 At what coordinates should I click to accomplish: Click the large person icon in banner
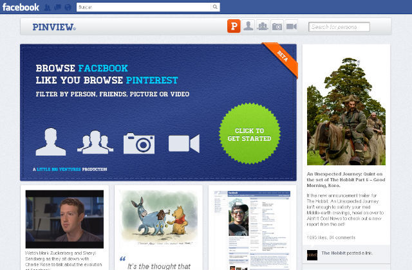(51, 141)
